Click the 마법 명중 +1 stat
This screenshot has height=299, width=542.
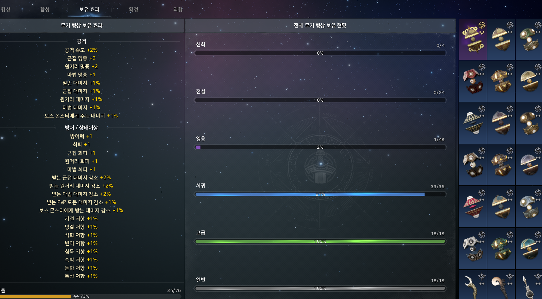pos(81,75)
